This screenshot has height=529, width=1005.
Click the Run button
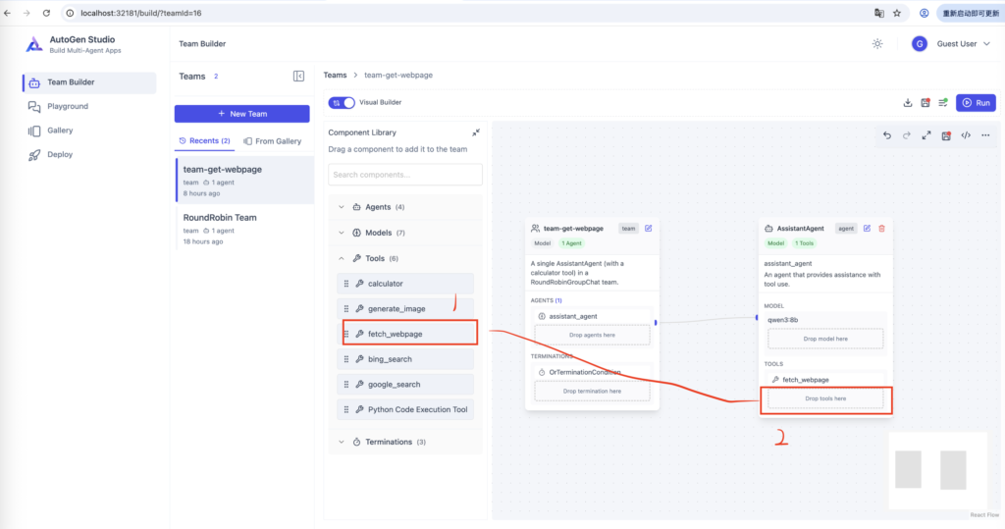(976, 103)
